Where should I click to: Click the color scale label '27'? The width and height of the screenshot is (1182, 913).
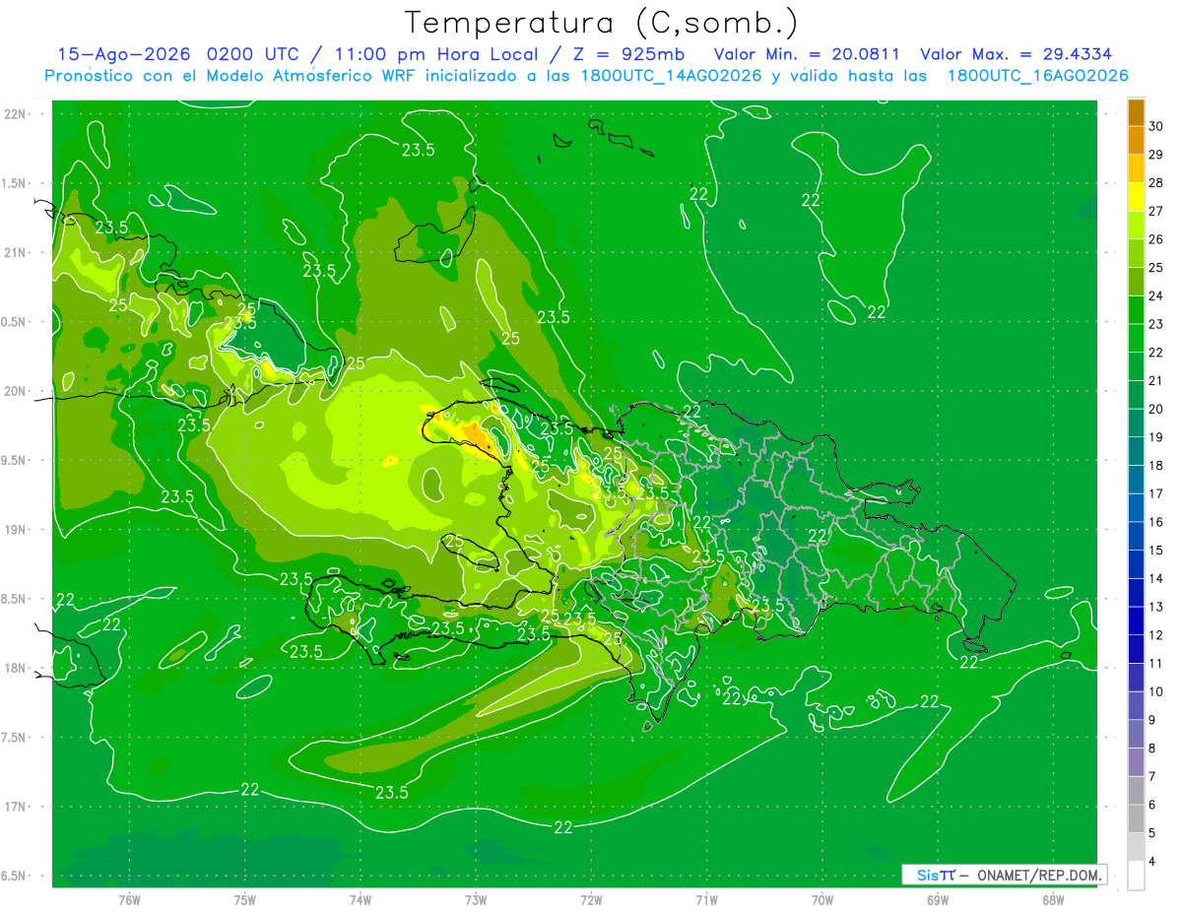1155,211
